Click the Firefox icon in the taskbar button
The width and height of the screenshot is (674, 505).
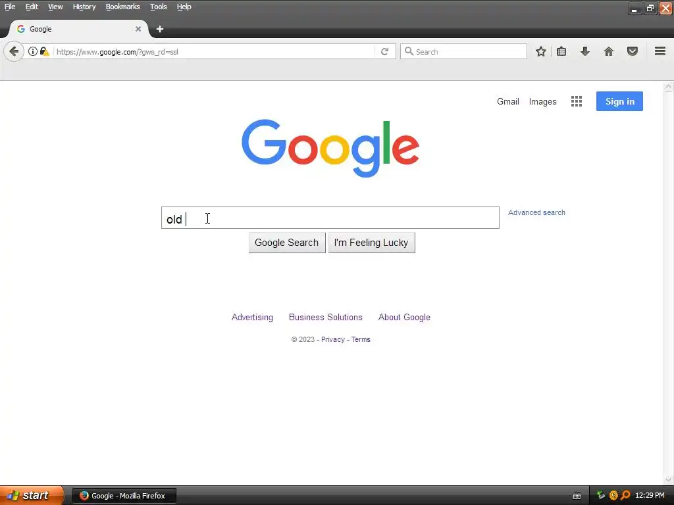pyautogui.click(x=84, y=496)
